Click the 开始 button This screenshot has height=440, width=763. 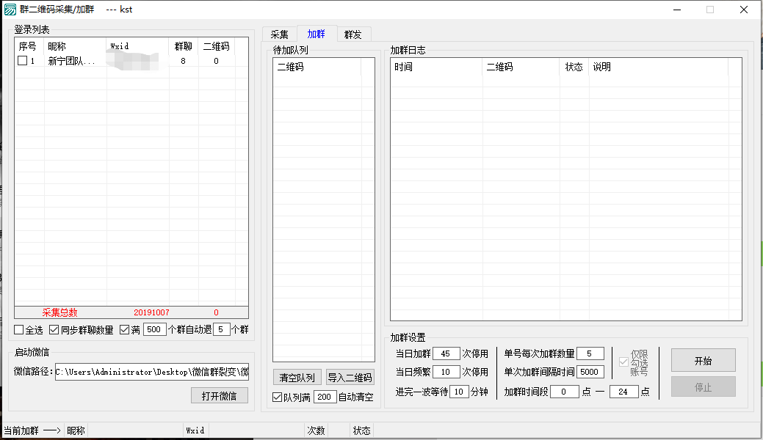(x=703, y=361)
